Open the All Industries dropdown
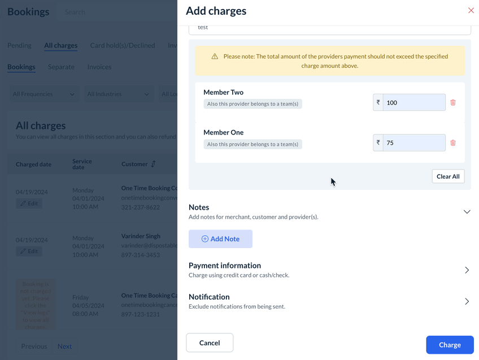This screenshot has height=360, width=479. coord(118,94)
